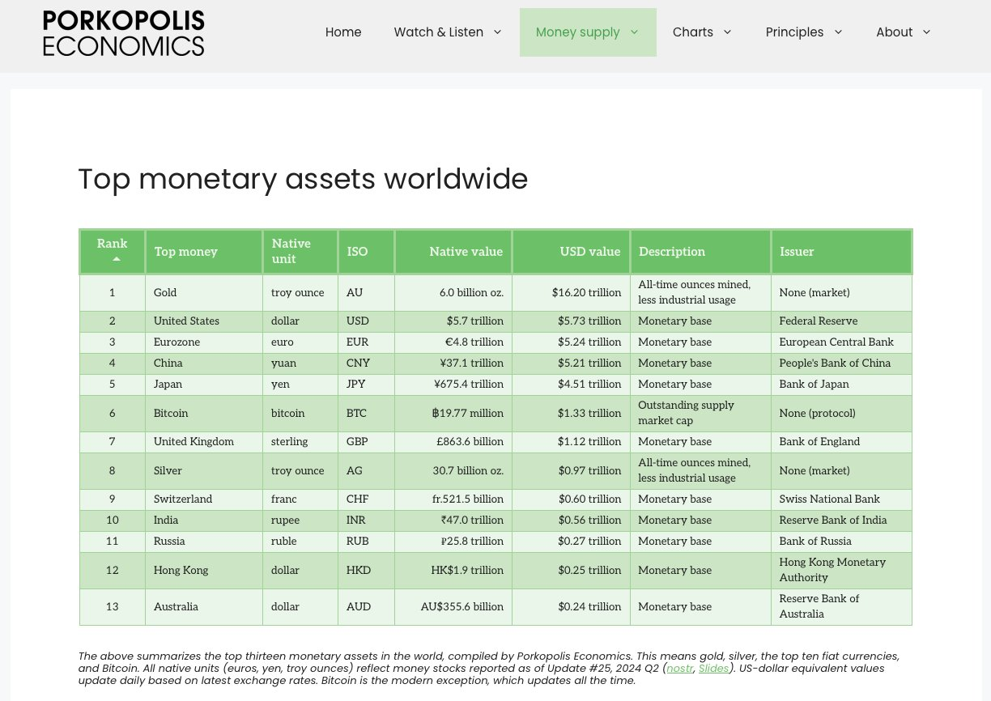Expand the About menu chevron
The width and height of the screenshot is (991, 701).
coord(926,32)
